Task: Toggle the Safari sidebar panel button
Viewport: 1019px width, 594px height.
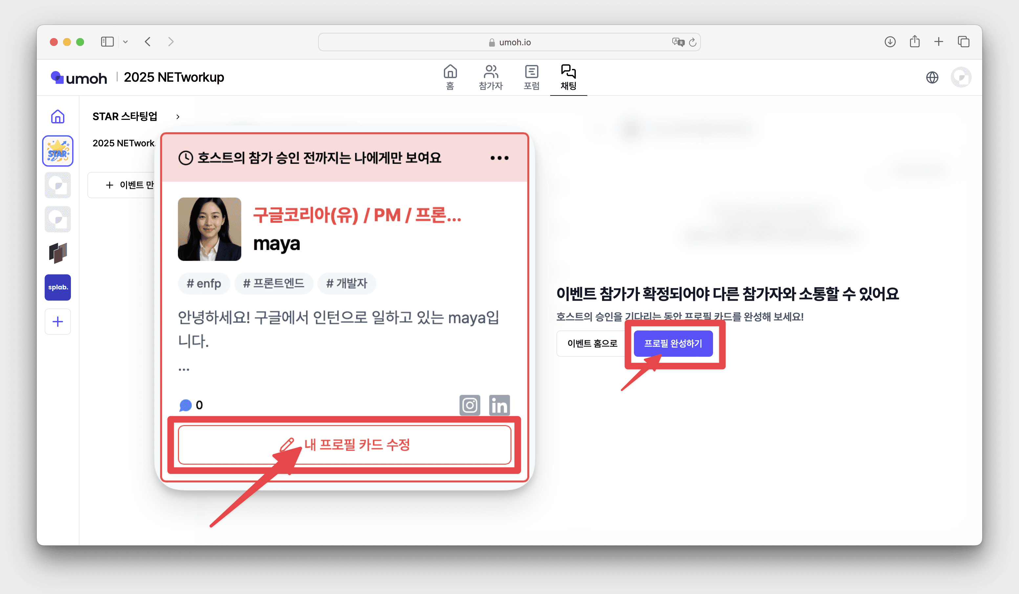Action: [x=107, y=42]
